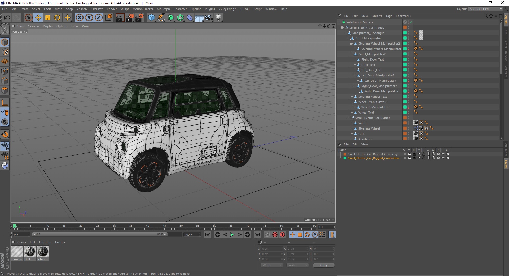Image resolution: width=509 pixels, height=276 pixels.
Task: Toggle Subdivision Surface enable checkmark
Action: pos(411,22)
